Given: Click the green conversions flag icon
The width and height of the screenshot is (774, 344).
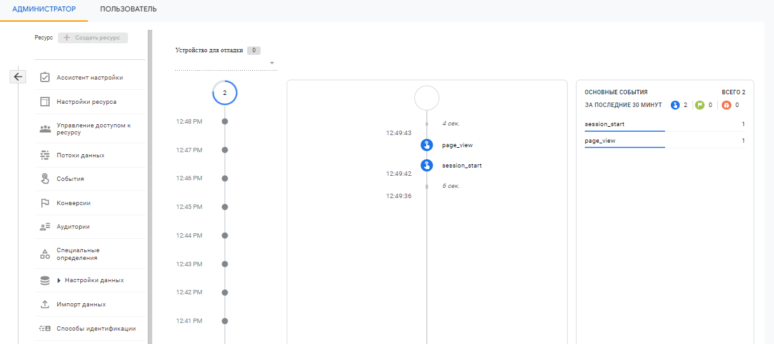Looking at the screenshot, I should point(700,105).
